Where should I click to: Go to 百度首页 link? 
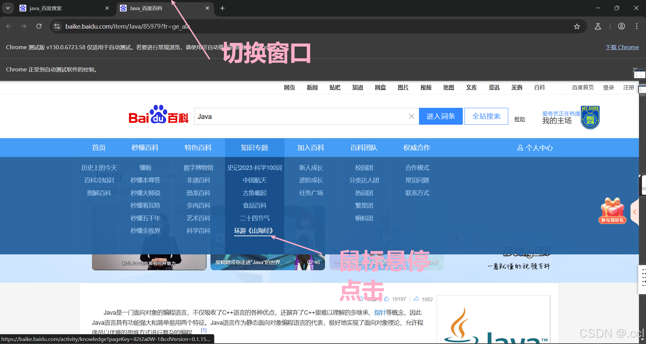583,87
